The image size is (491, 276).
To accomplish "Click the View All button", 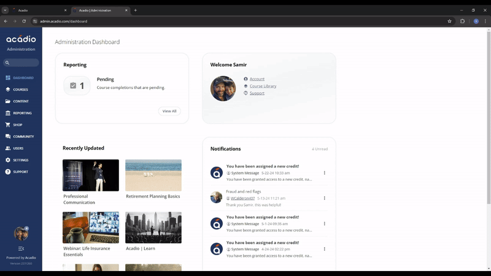I will tap(169, 111).
